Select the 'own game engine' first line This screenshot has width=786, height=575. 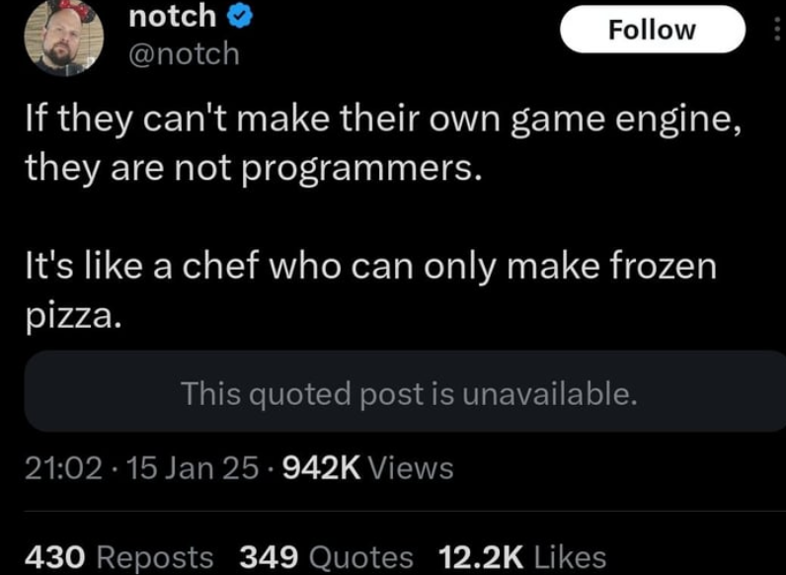click(x=383, y=121)
